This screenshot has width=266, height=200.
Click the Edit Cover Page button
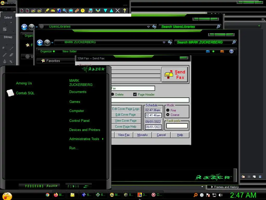tap(126, 115)
